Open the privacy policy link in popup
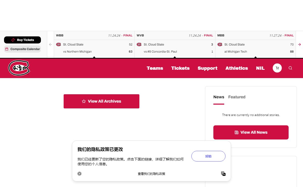 151,174
